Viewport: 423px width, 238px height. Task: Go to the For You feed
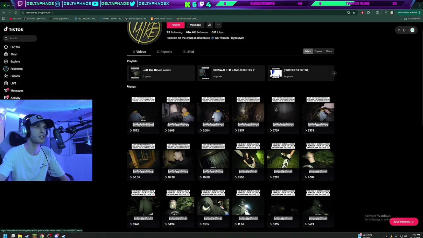tap(12, 47)
